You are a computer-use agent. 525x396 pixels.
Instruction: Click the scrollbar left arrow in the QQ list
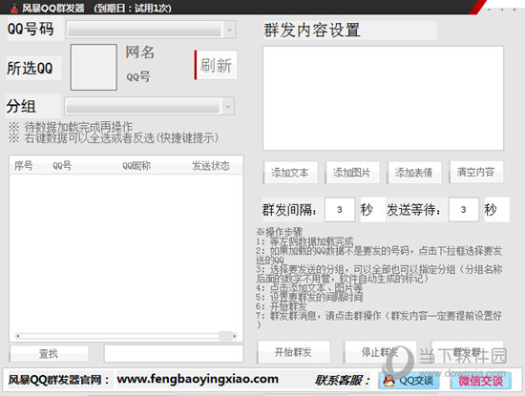click(18, 336)
